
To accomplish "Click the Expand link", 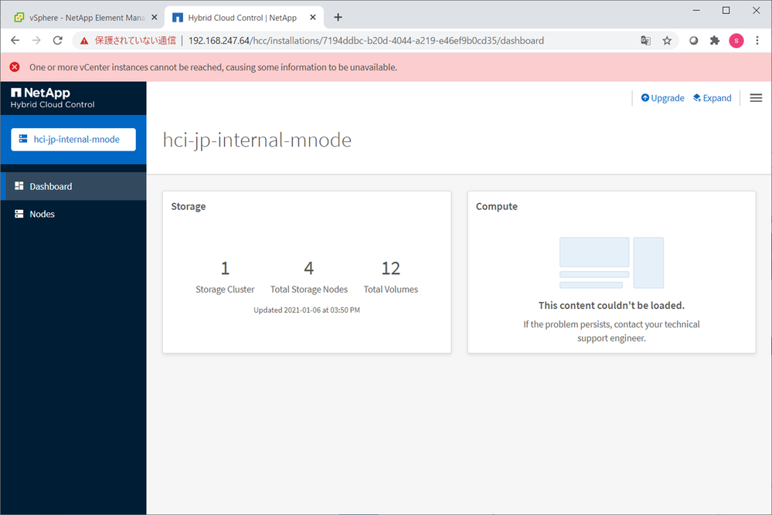I will [x=712, y=98].
